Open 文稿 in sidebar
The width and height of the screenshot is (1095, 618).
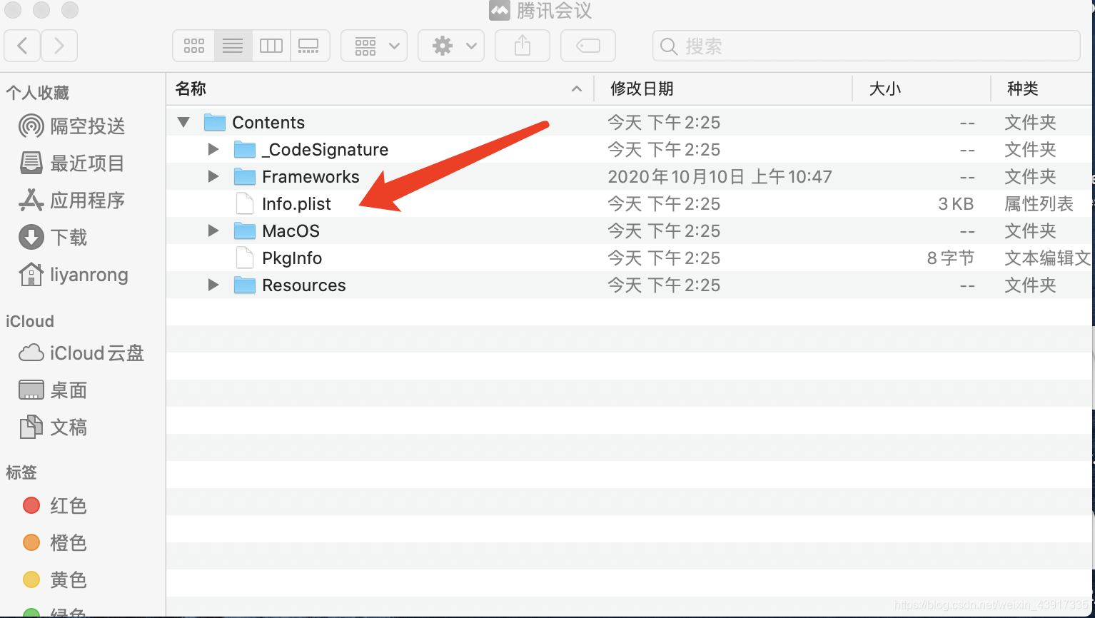coord(53,427)
